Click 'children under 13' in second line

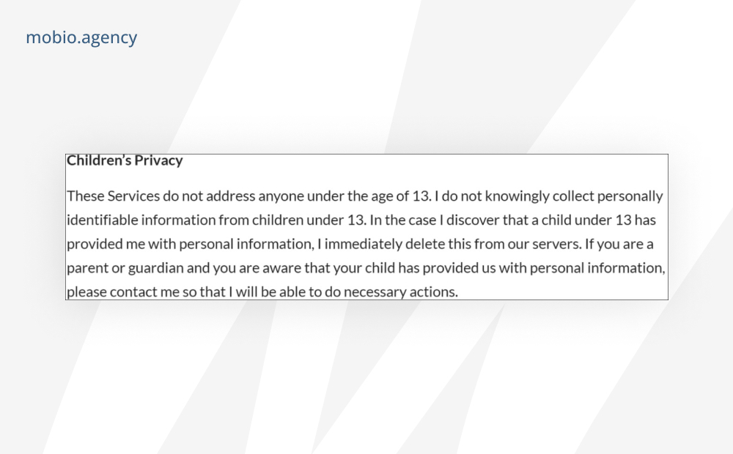click(309, 220)
